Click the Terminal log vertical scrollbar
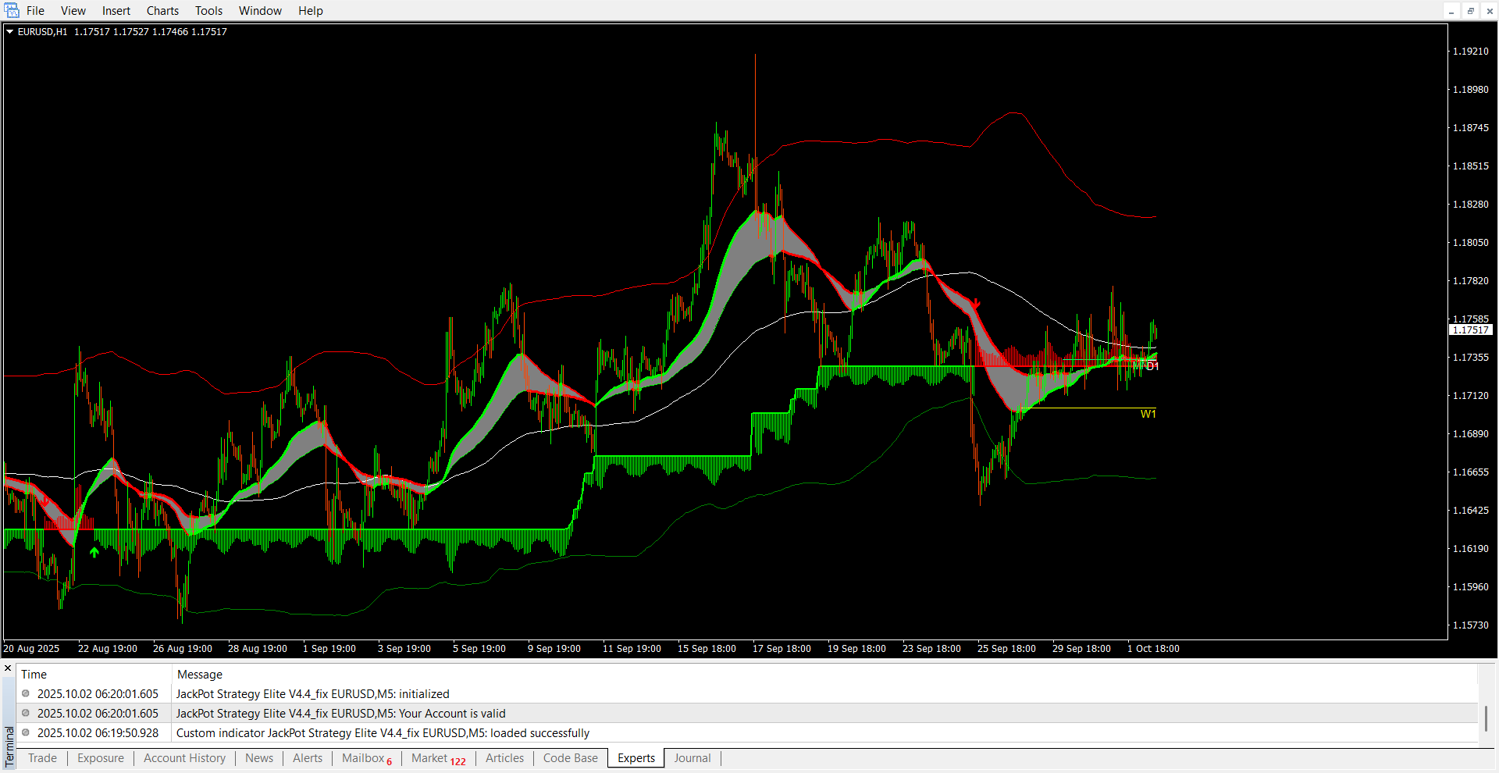This screenshot has height=773, width=1499. pos(1486,718)
